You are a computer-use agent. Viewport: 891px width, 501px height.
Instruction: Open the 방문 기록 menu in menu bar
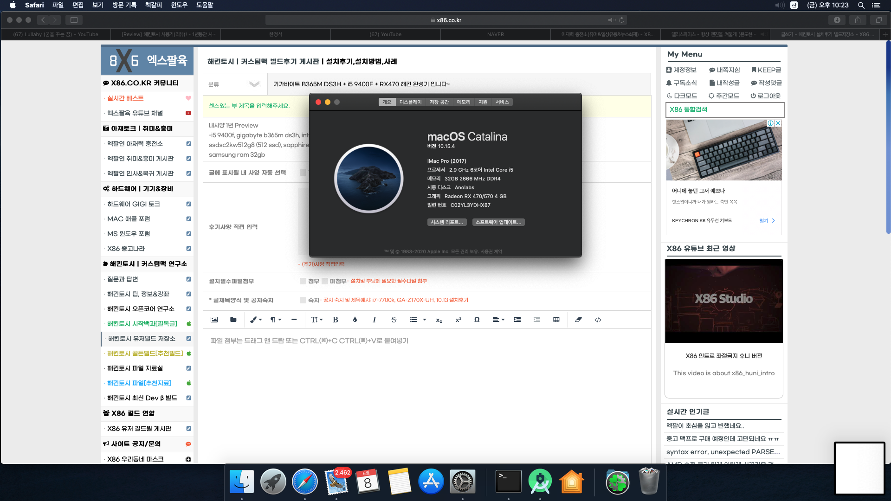[124, 5]
